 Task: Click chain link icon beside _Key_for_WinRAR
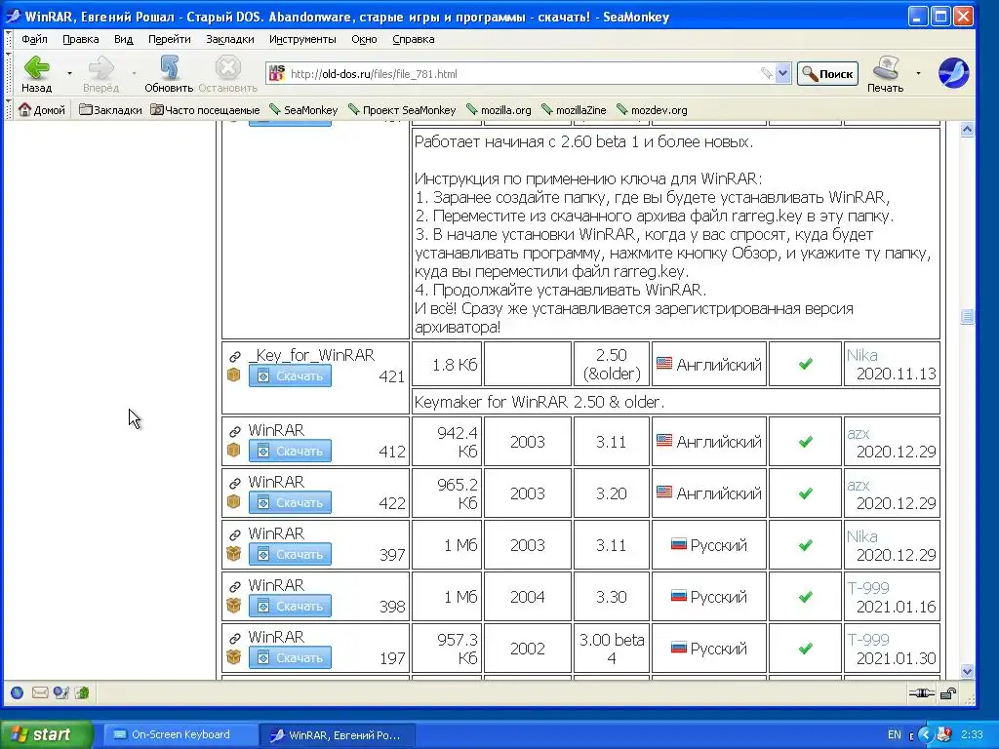pyautogui.click(x=235, y=357)
